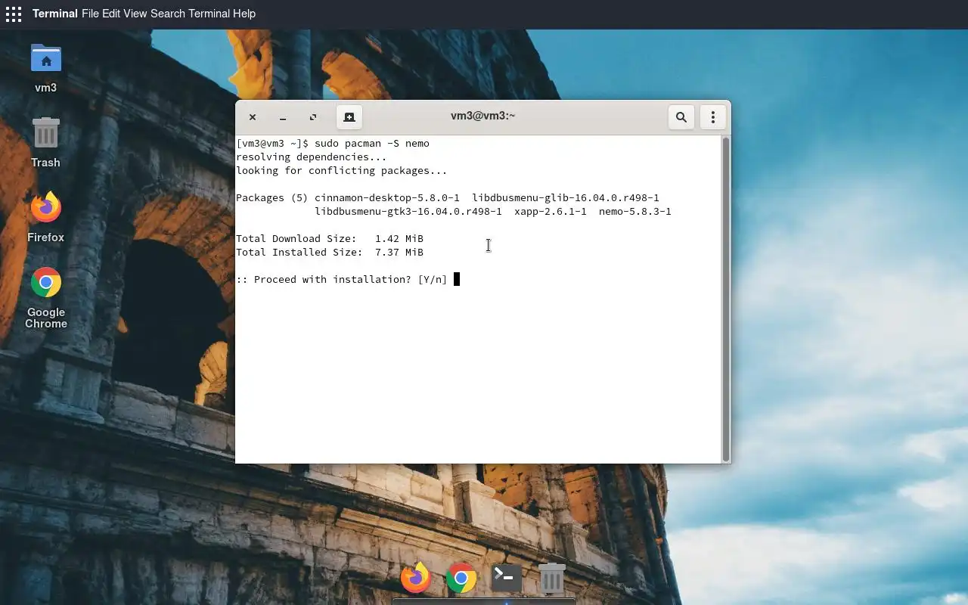
Task: Minimize the terminal window
Action: [283, 117]
